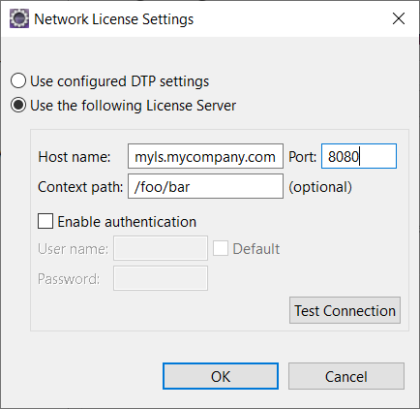The width and height of the screenshot is (420, 409).
Task: Close the Network License Settings dialog
Action: click(x=399, y=18)
